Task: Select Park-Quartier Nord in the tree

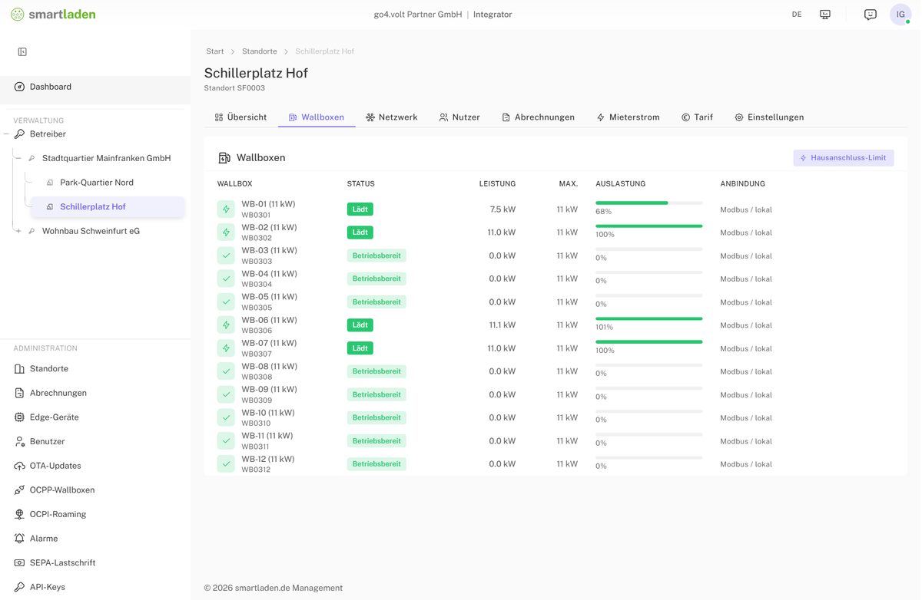Action: click(x=97, y=183)
